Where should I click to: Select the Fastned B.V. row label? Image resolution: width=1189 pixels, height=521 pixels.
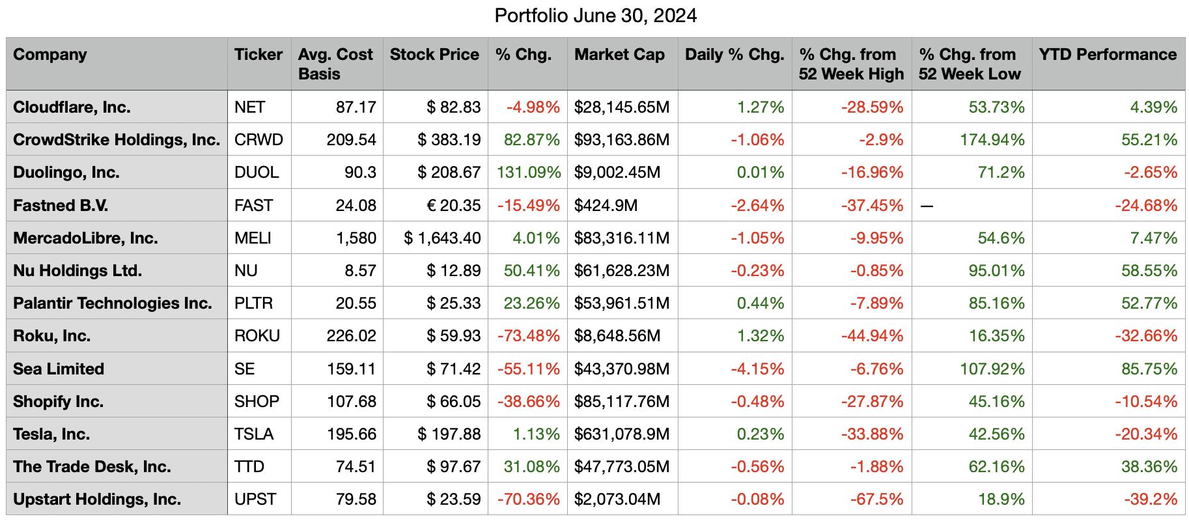61,206
